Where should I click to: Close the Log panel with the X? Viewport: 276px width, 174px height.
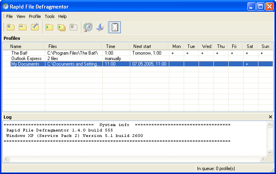[271, 117]
